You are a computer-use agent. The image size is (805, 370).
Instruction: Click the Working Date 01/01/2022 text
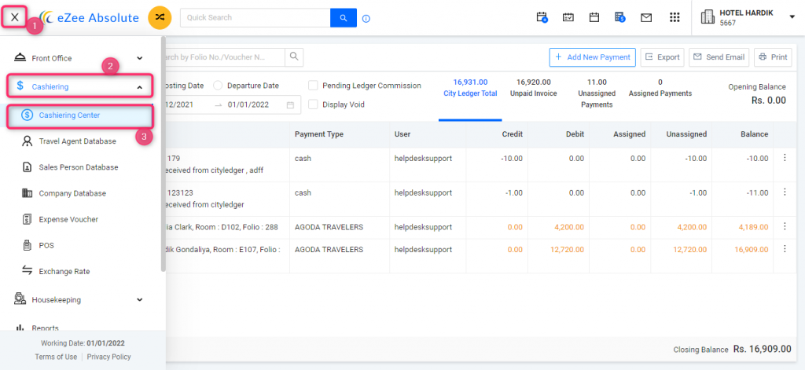tap(83, 343)
